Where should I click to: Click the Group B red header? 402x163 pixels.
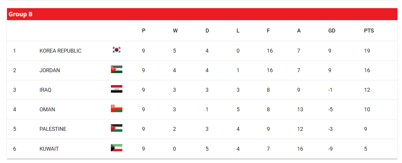tap(202, 14)
